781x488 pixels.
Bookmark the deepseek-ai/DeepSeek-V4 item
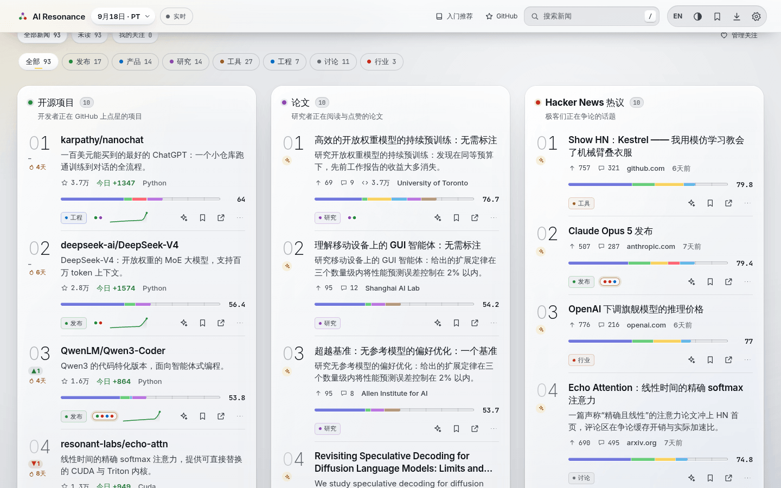click(x=202, y=323)
